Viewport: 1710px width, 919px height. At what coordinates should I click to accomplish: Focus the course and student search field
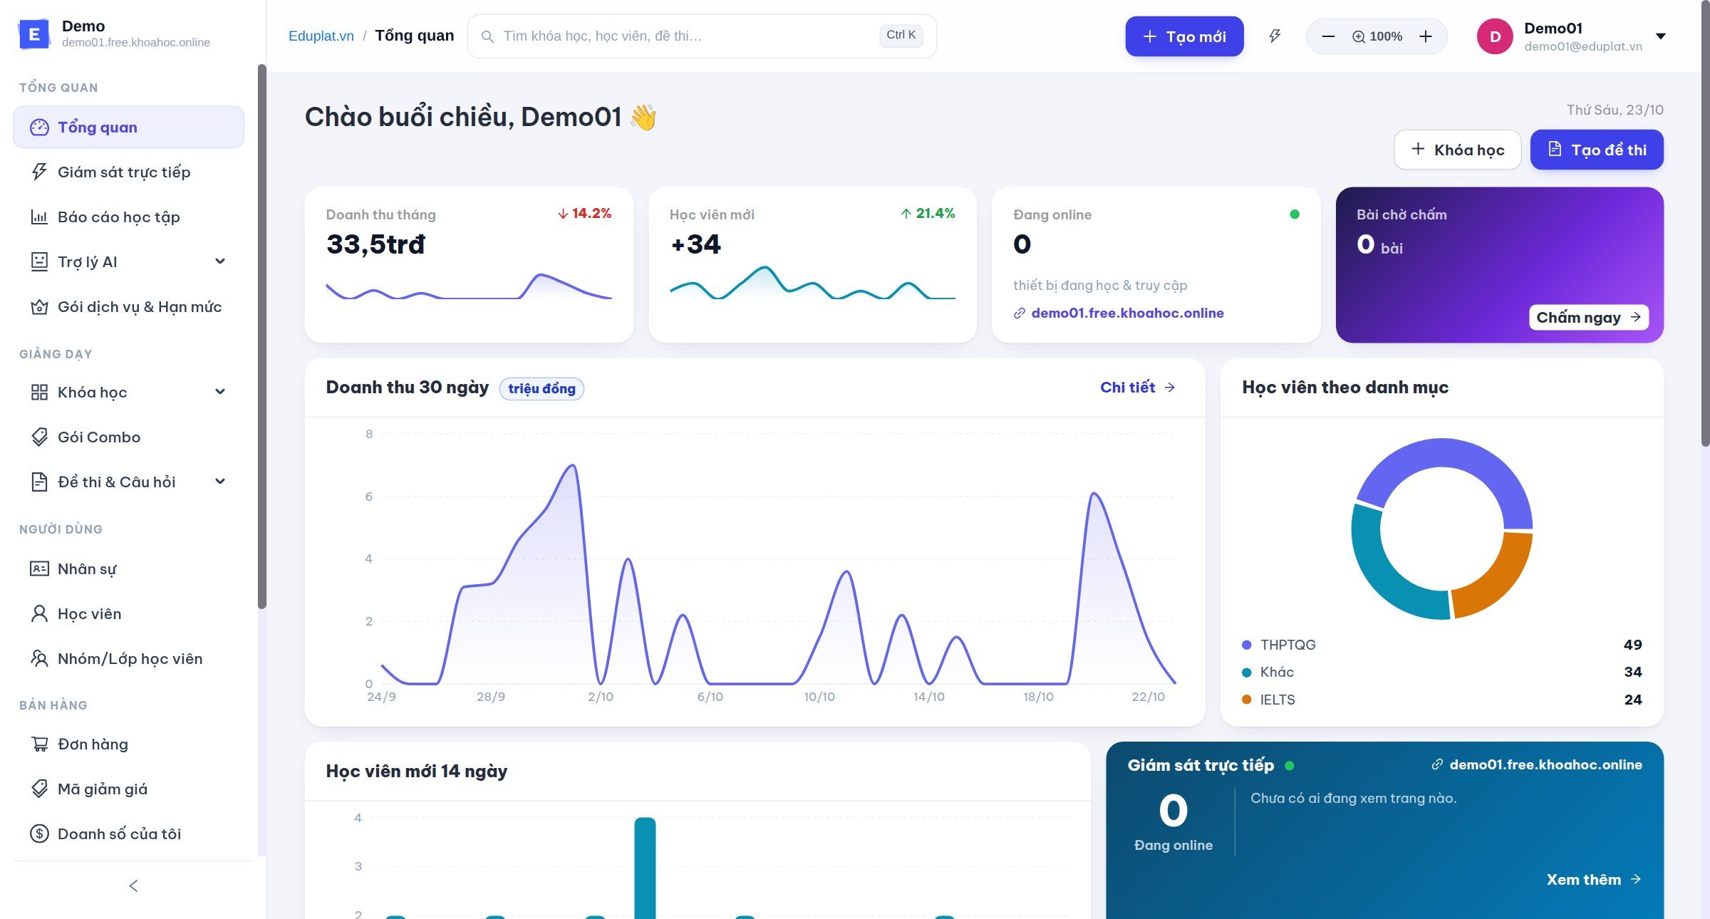tap(702, 36)
